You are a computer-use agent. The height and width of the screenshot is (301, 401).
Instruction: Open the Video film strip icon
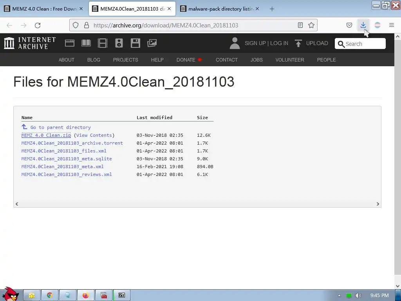pyautogui.click(x=103, y=43)
